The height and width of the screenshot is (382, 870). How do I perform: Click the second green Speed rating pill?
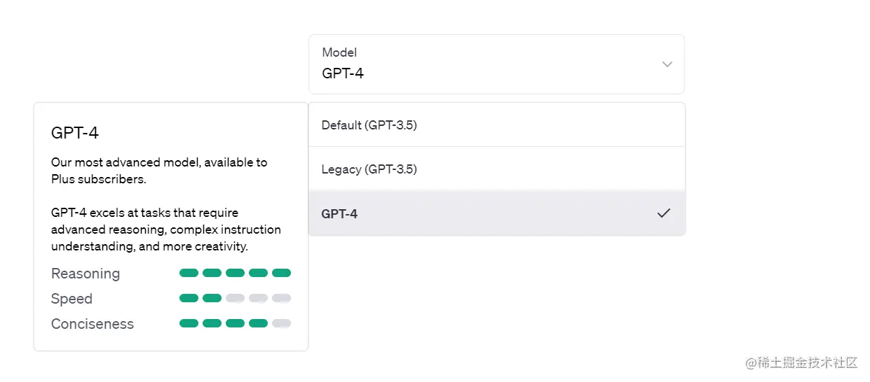(212, 298)
